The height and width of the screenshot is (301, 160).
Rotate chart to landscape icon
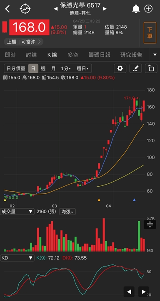click(x=151, y=68)
